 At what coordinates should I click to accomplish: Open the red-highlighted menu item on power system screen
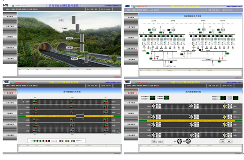(x=151, y=10)
